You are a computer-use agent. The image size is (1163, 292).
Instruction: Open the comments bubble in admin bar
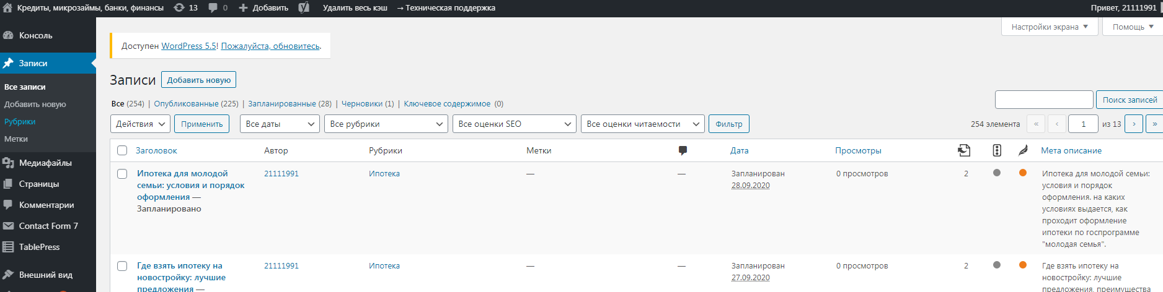pyautogui.click(x=218, y=8)
